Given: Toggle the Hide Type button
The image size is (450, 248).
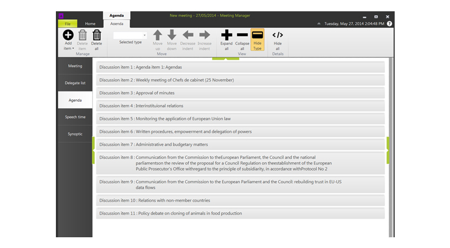Looking at the screenshot, I should (x=257, y=40).
